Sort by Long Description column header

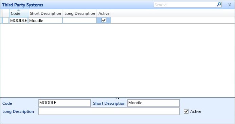point(80,14)
